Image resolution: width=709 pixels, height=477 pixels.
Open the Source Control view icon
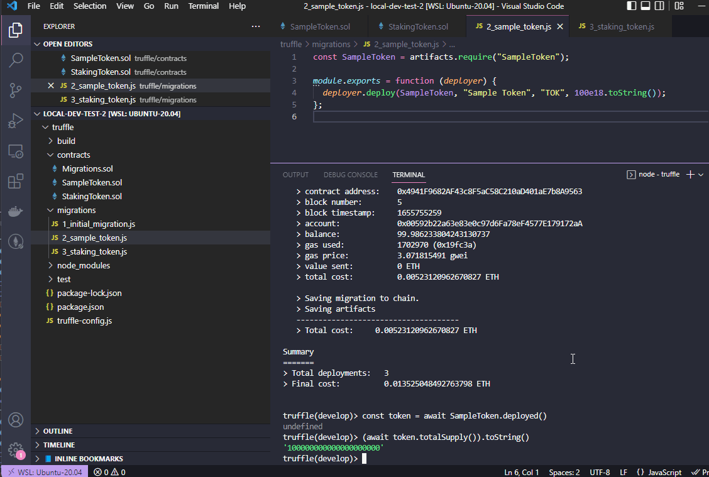(15, 90)
